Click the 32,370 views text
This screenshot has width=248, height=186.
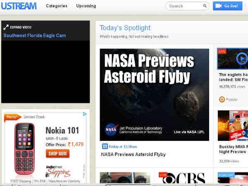click(x=229, y=161)
